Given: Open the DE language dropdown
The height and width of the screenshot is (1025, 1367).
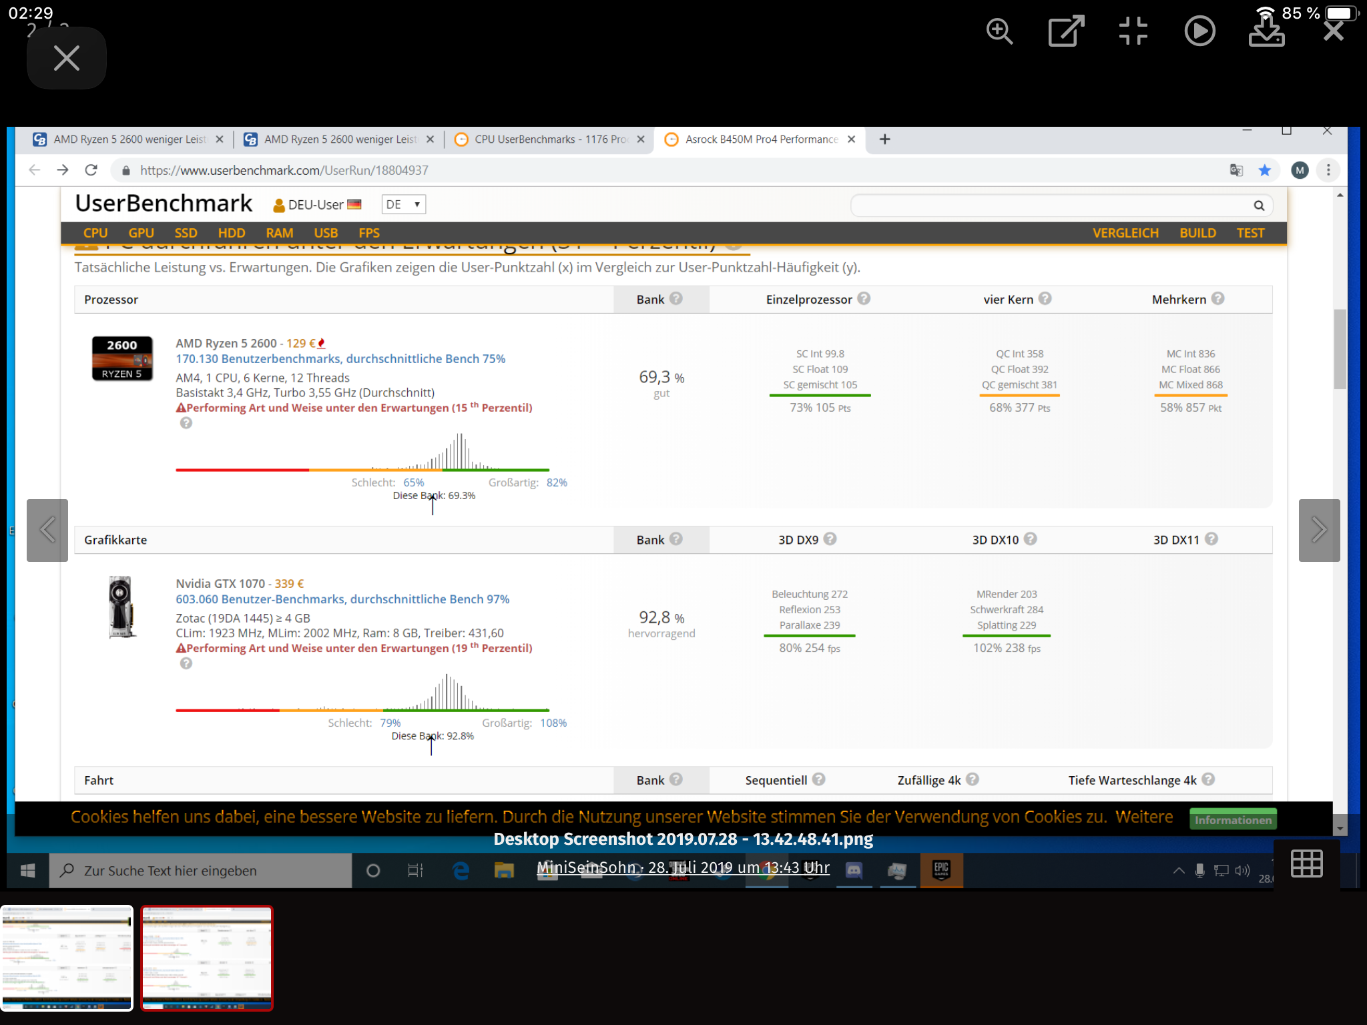Looking at the screenshot, I should (403, 204).
